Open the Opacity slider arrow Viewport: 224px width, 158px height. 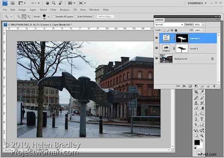click(x=203, y=25)
